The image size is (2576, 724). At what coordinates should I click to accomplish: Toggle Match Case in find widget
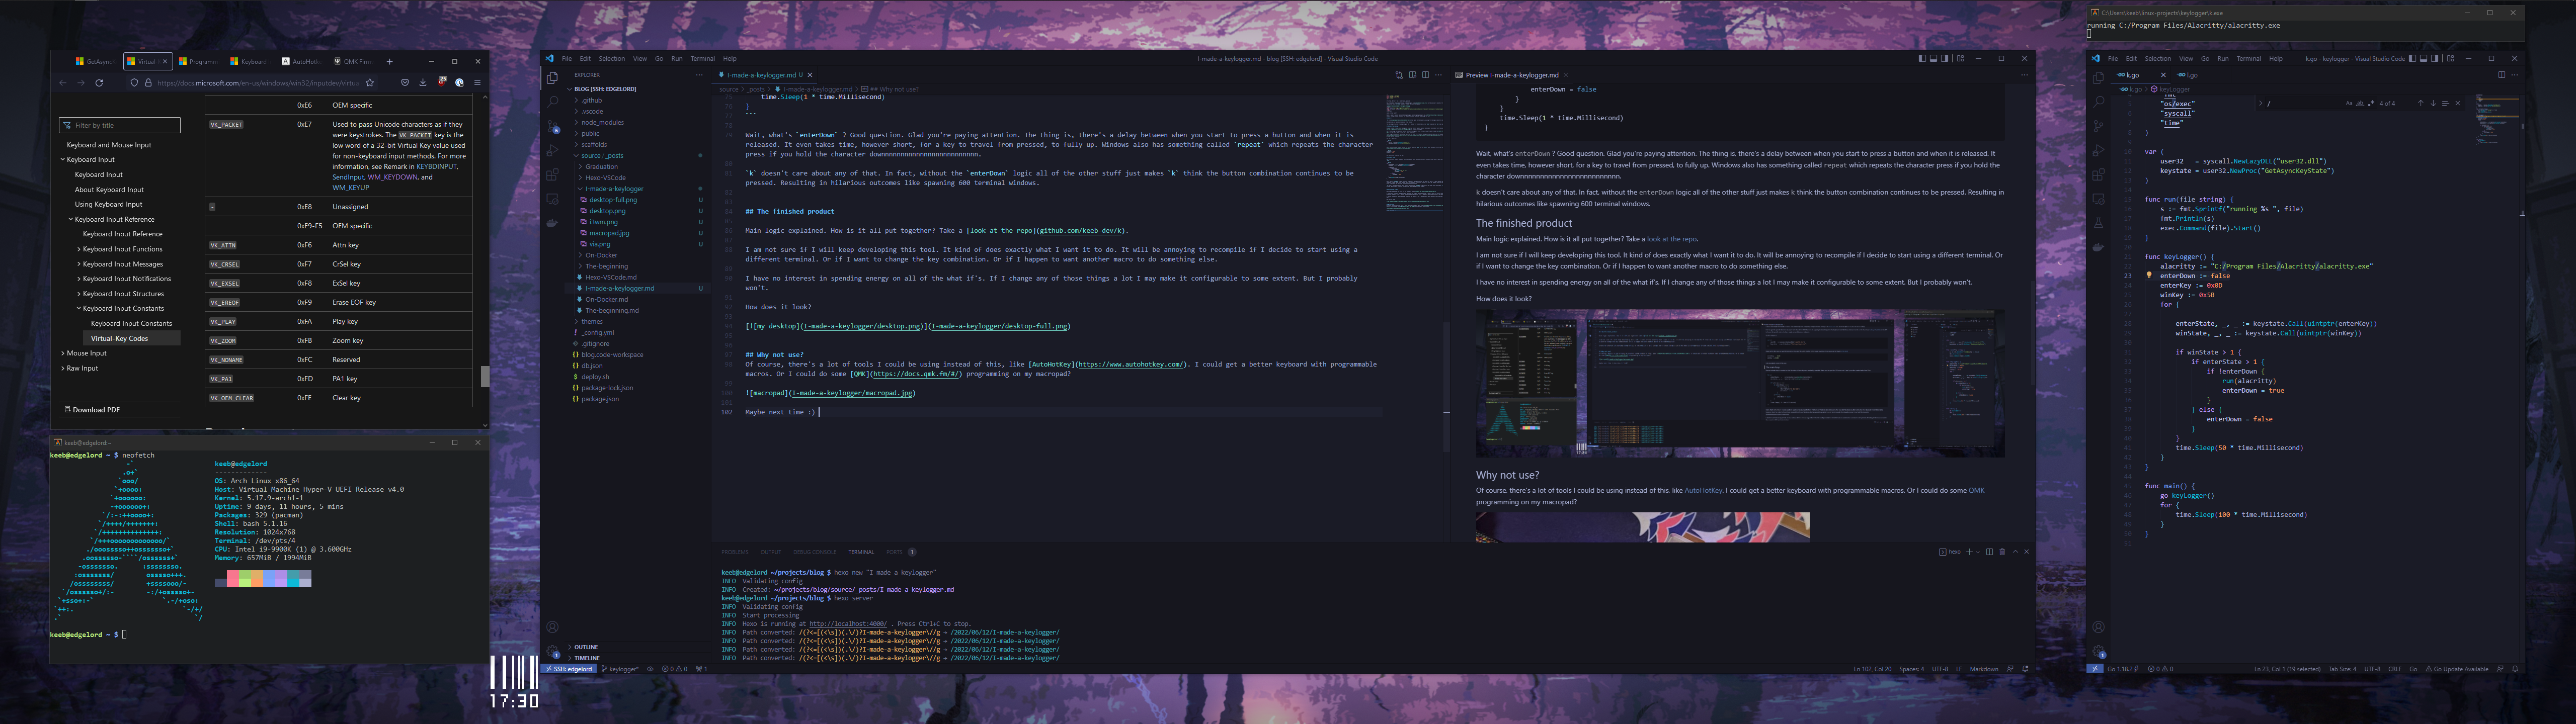coord(2349,103)
